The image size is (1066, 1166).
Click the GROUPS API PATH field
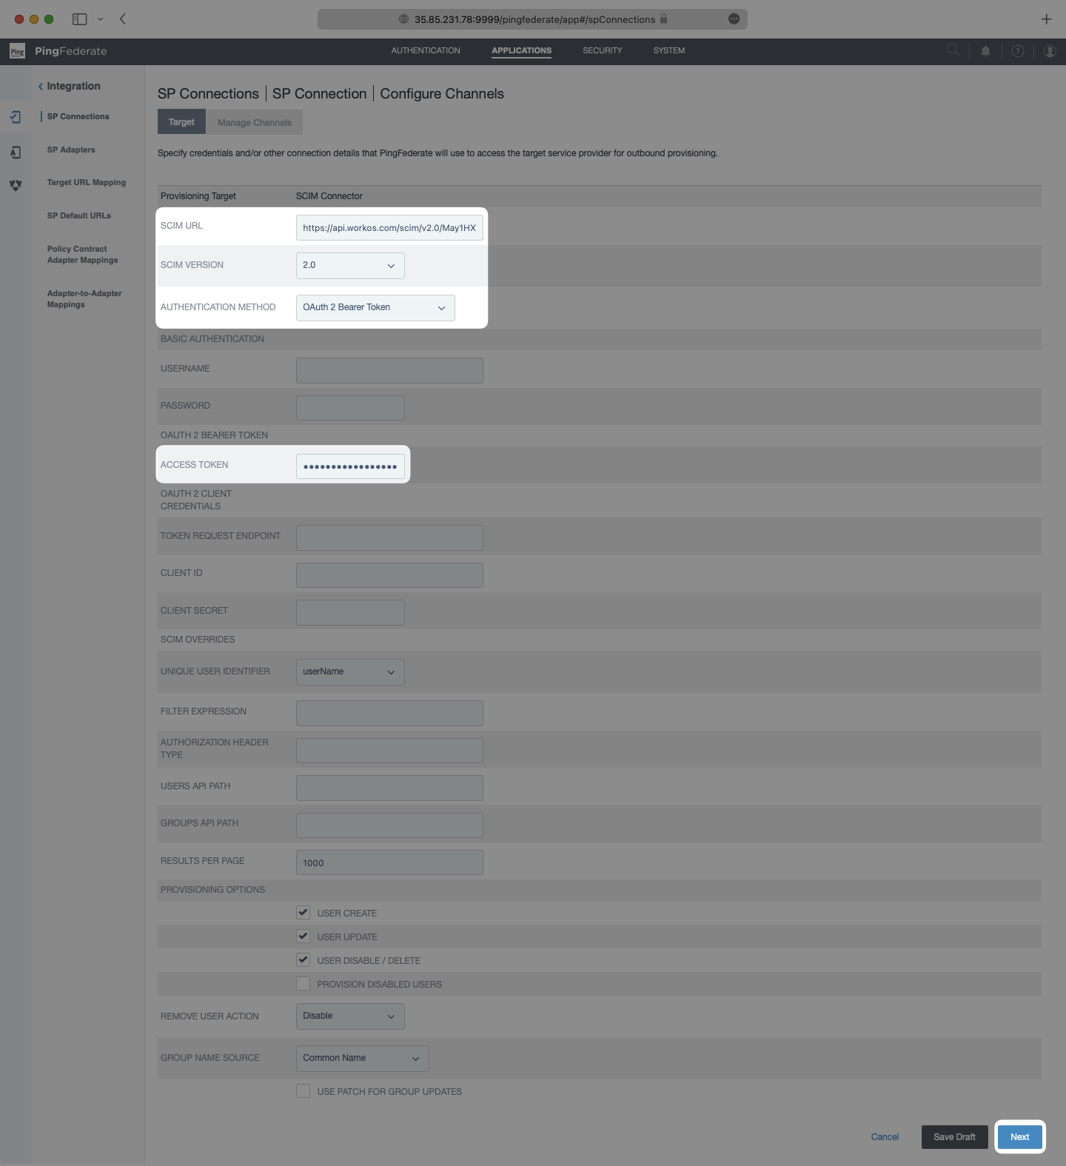tap(389, 825)
